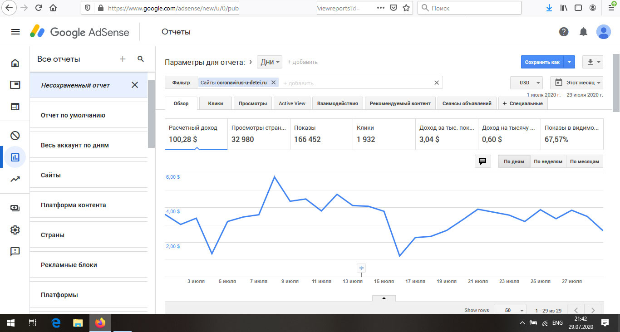Switch to the Просмотры tab
The width and height of the screenshot is (620, 332).
point(253,103)
